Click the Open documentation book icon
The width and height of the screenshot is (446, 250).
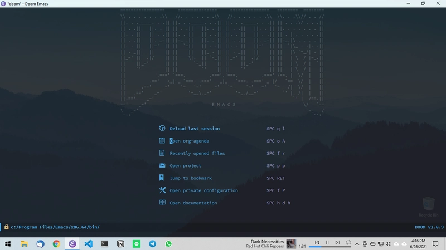162,202
